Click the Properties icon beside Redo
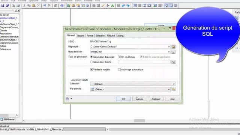 pos(55,6)
